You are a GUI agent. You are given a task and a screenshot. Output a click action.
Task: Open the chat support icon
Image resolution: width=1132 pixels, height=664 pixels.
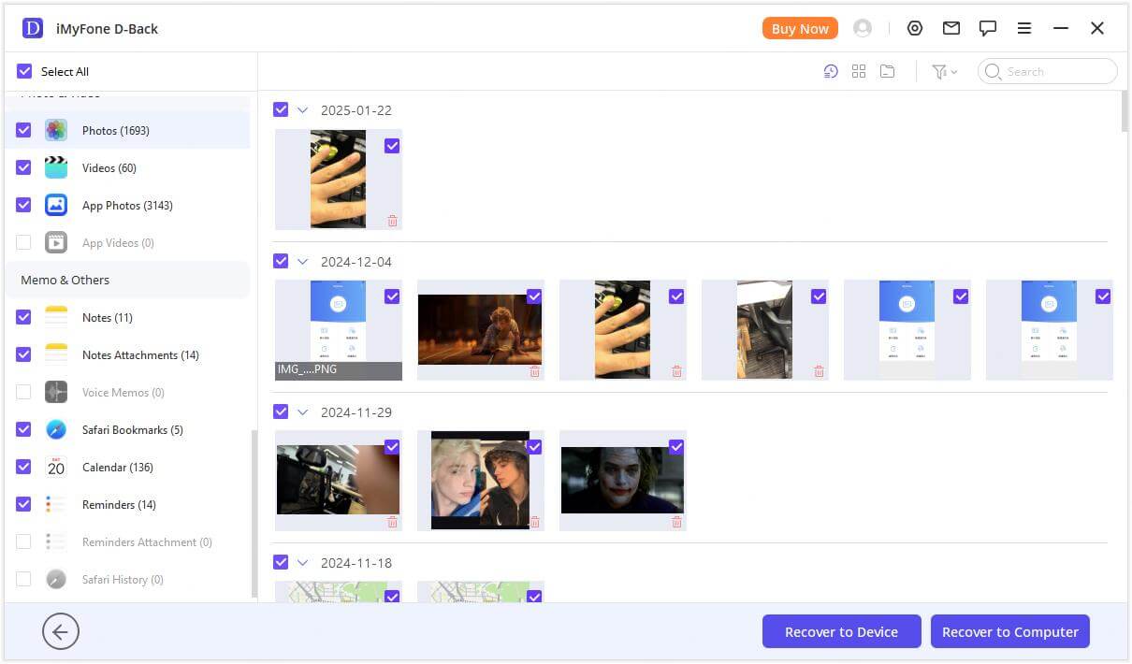point(988,29)
